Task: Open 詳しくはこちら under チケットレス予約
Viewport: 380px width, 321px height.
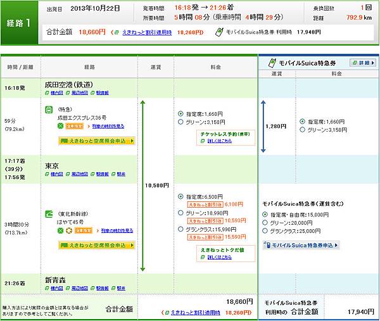Action: pos(220,141)
